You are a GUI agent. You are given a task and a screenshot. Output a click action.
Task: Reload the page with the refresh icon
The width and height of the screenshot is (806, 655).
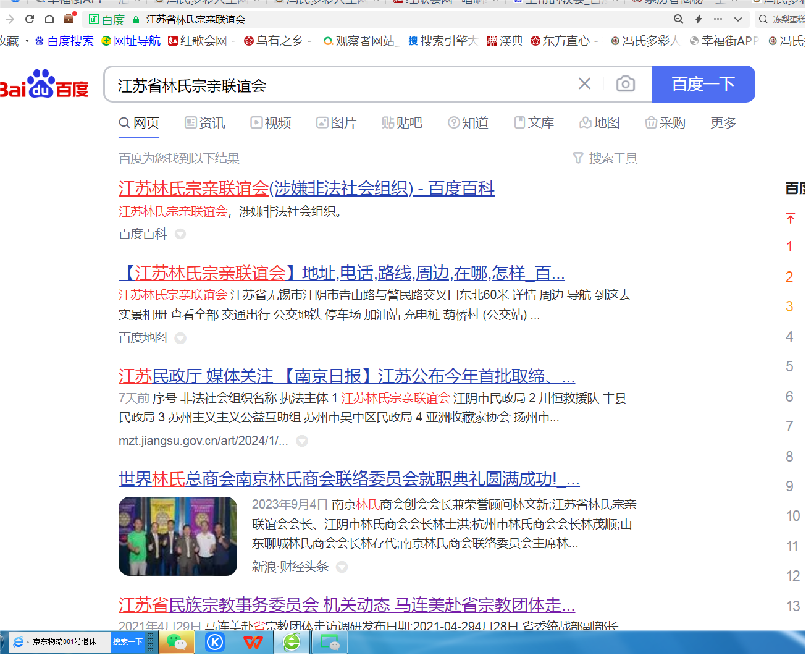point(29,19)
